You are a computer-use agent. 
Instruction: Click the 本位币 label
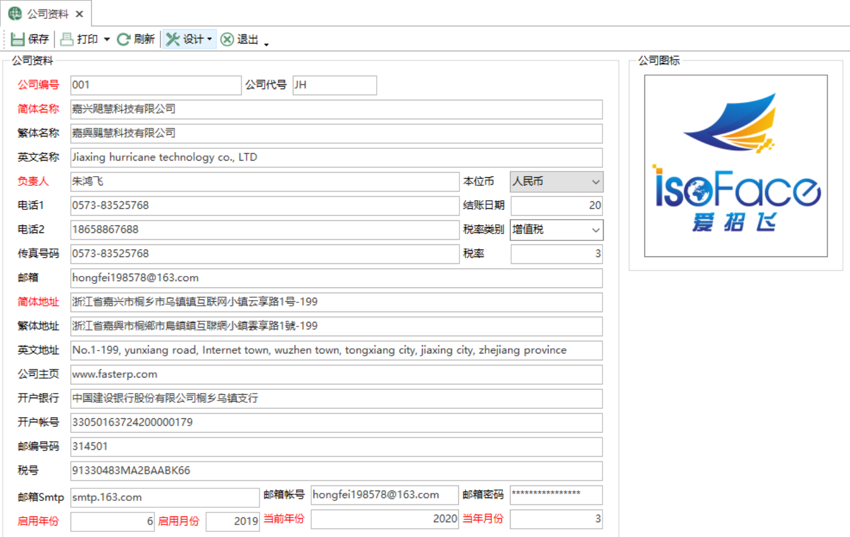coord(478,181)
